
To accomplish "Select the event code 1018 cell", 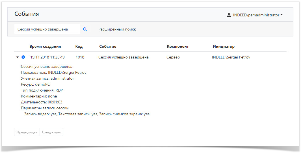I will point(80,57).
